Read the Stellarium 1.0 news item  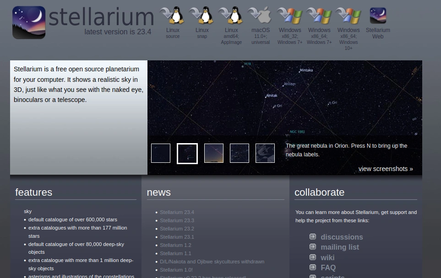(x=176, y=270)
